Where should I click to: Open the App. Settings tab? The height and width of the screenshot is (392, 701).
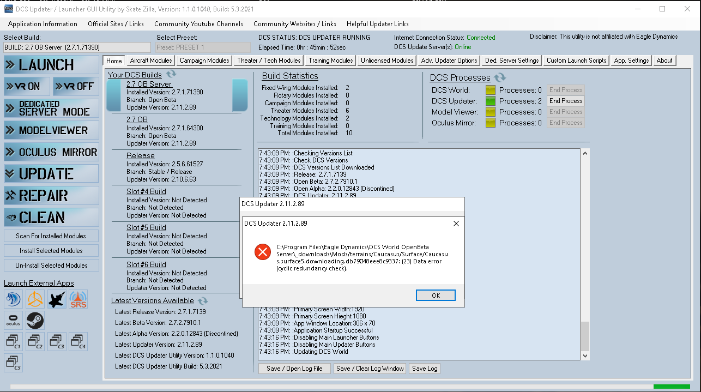click(x=631, y=61)
